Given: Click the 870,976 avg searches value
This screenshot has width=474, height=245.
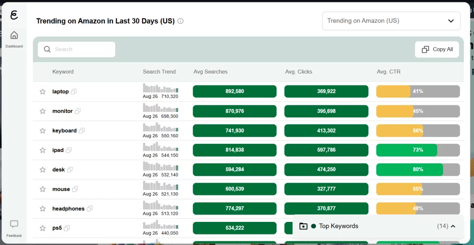Looking at the screenshot, I should click(x=235, y=111).
